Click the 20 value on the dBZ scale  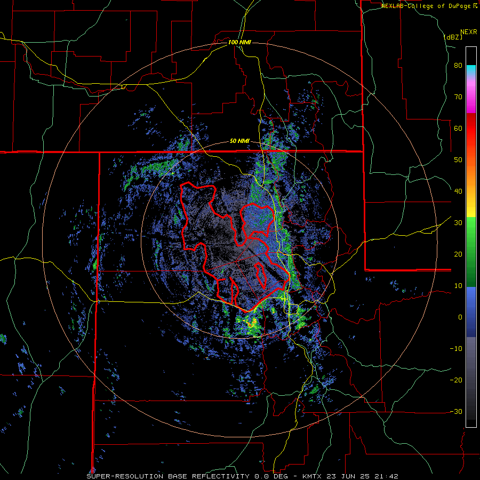tap(458, 254)
